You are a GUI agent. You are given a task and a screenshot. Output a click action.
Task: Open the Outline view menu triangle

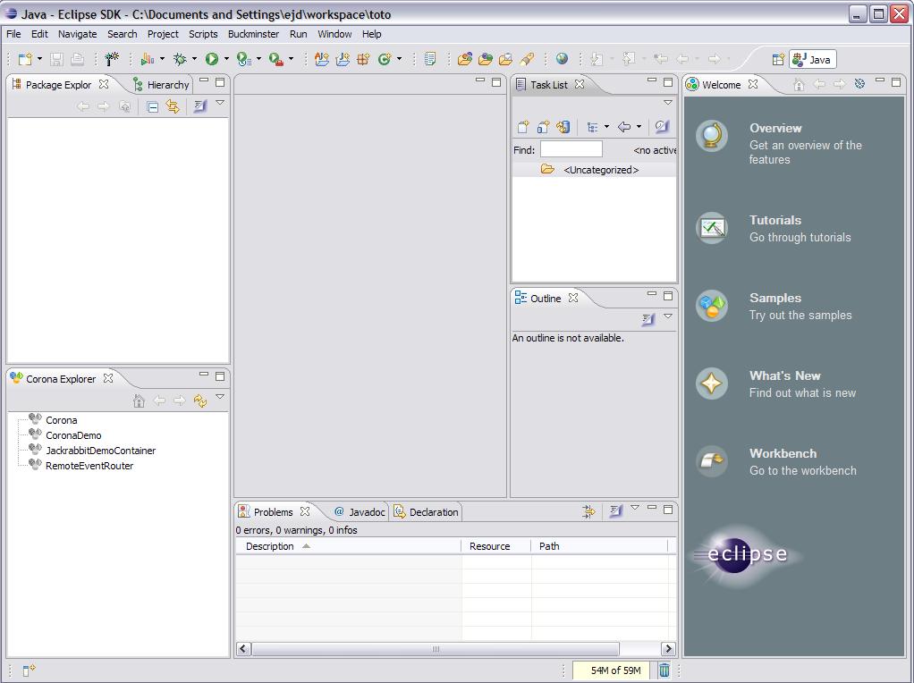tap(668, 316)
